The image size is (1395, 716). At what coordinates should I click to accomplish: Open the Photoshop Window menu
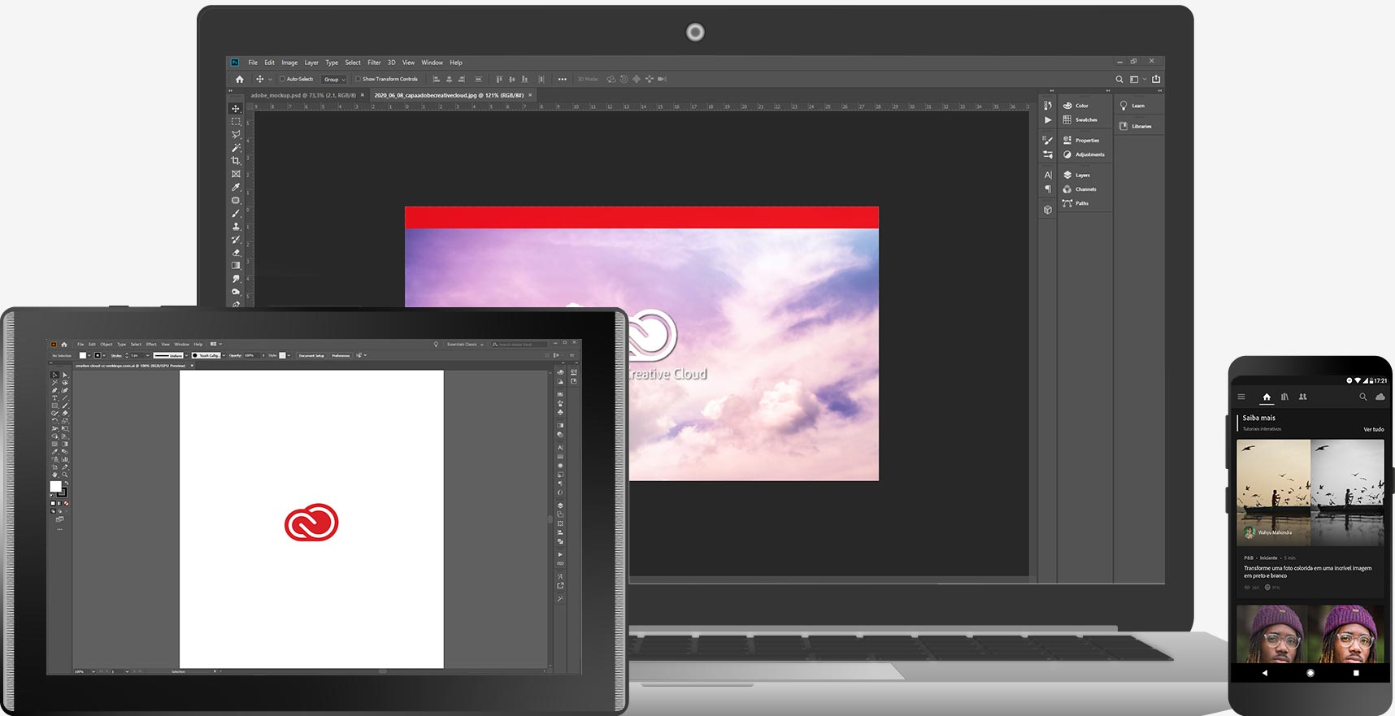pyautogui.click(x=432, y=63)
